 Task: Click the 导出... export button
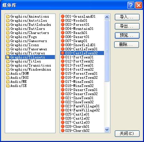click(127, 26)
